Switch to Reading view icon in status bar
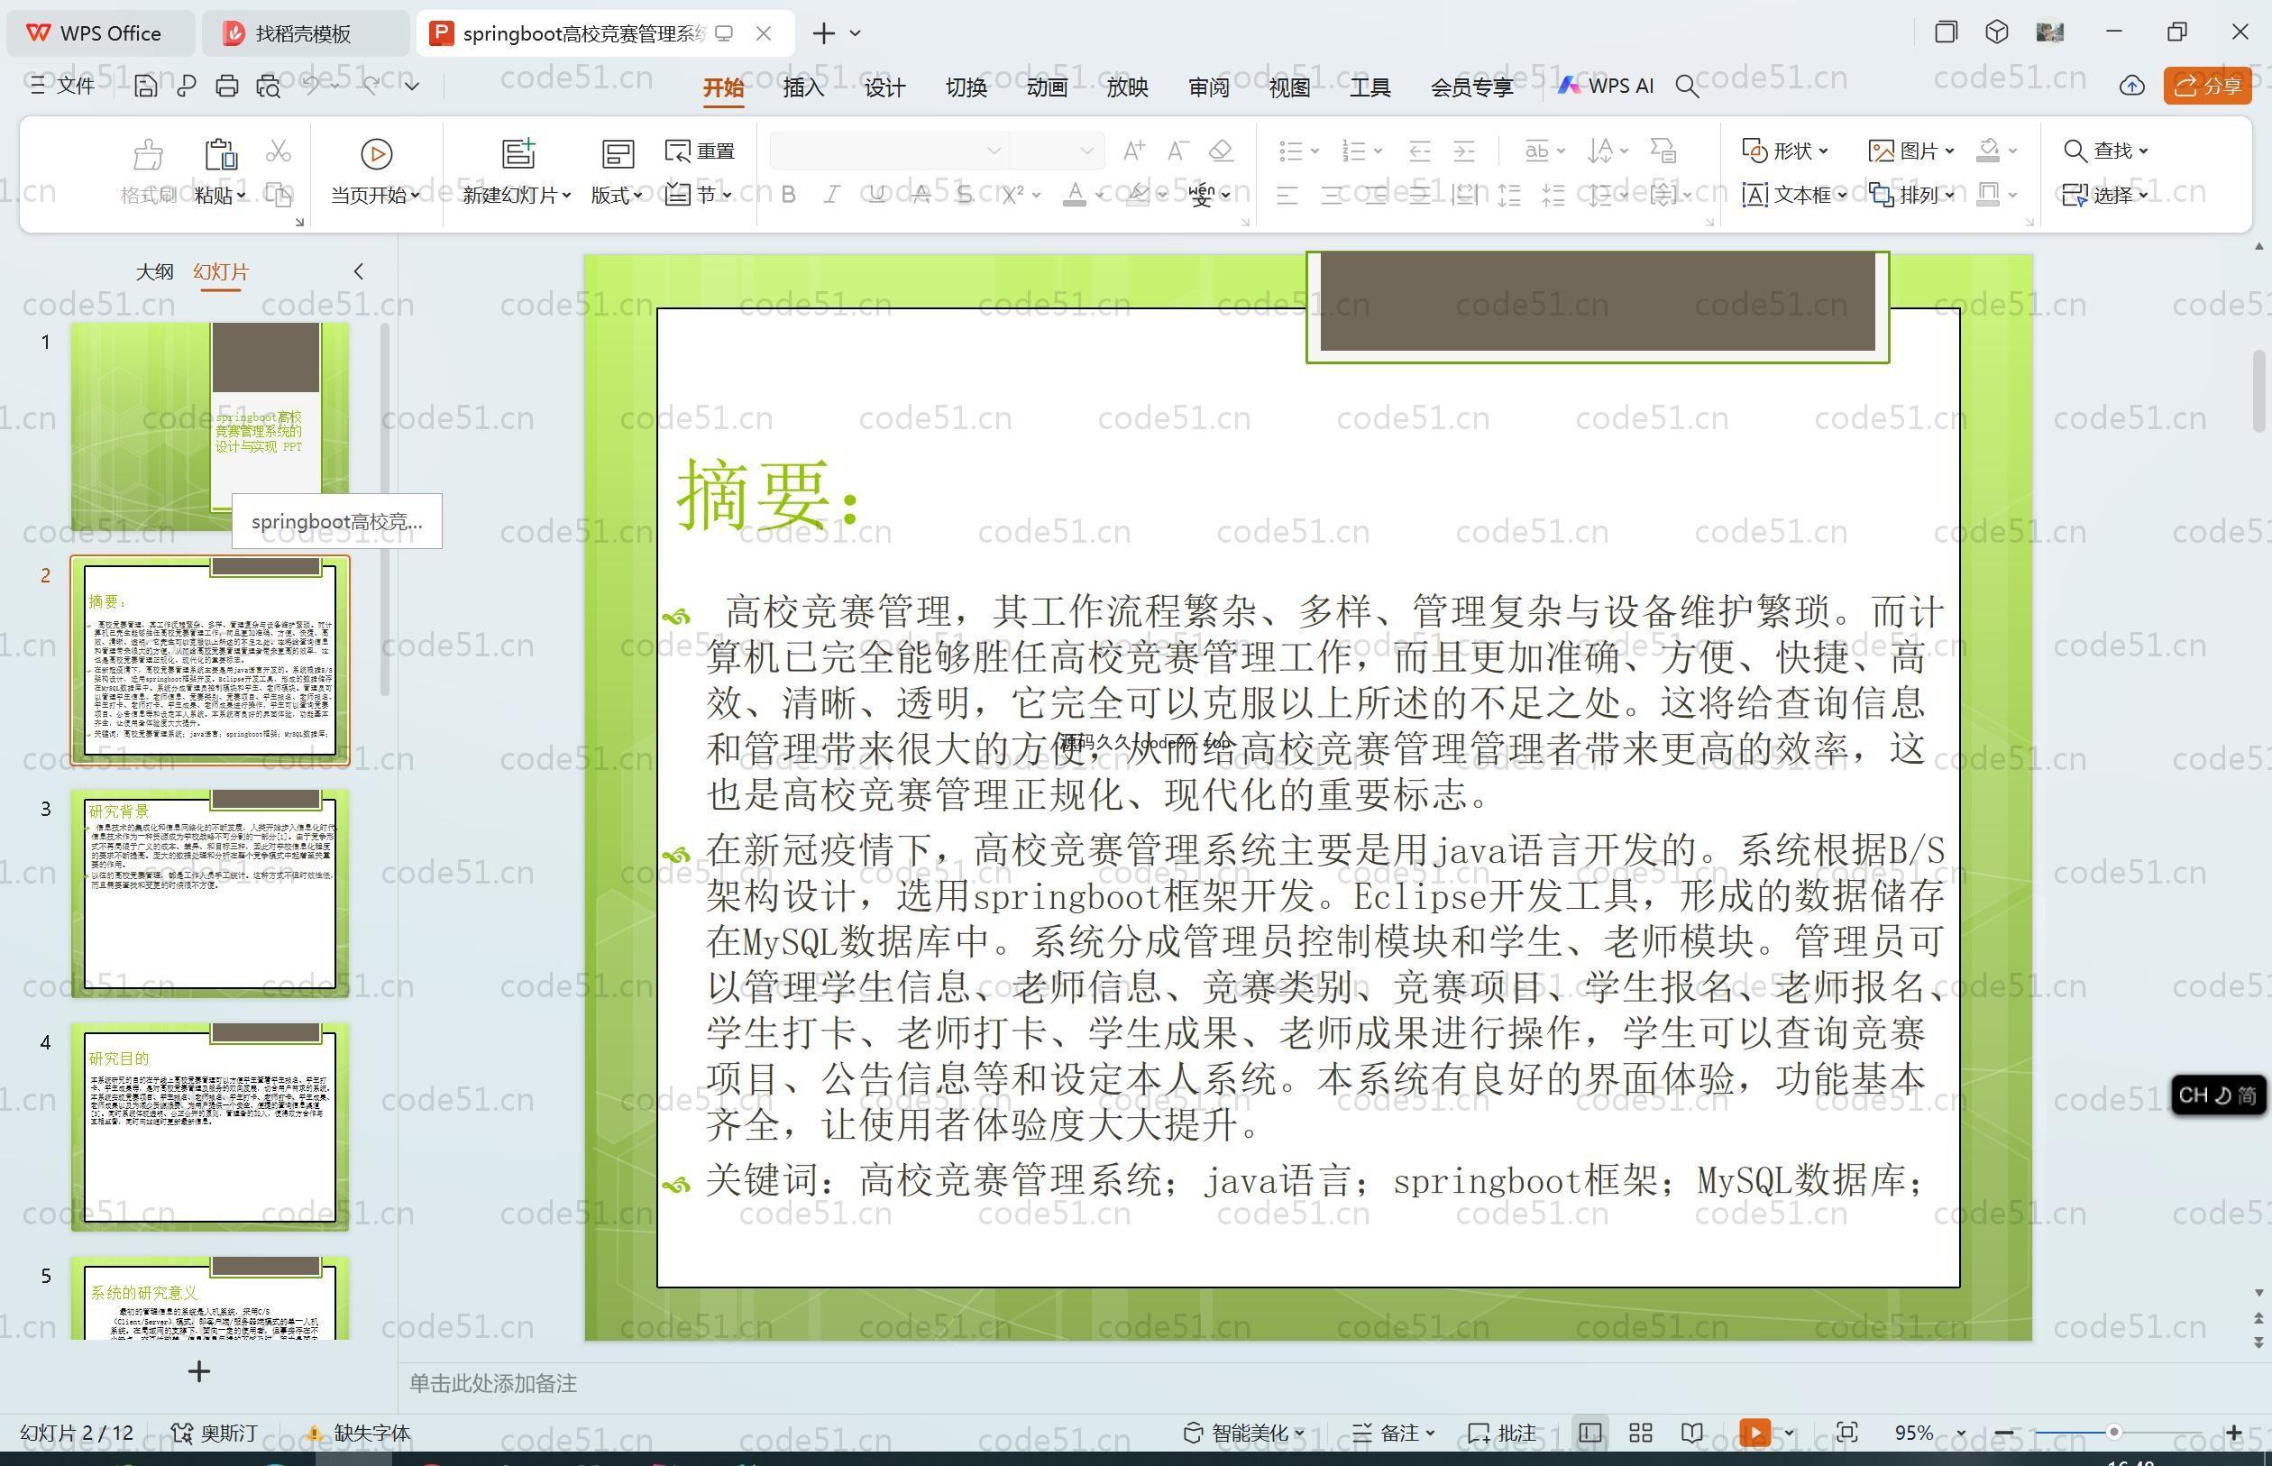 pos(1691,1432)
